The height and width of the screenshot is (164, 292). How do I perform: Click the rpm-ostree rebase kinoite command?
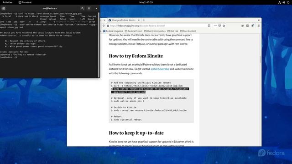pos(149,110)
